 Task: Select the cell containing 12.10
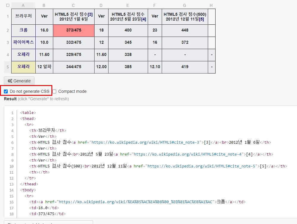[x=155, y=67]
